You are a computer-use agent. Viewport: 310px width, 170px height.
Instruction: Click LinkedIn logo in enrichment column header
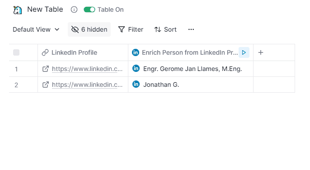[136, 52]
